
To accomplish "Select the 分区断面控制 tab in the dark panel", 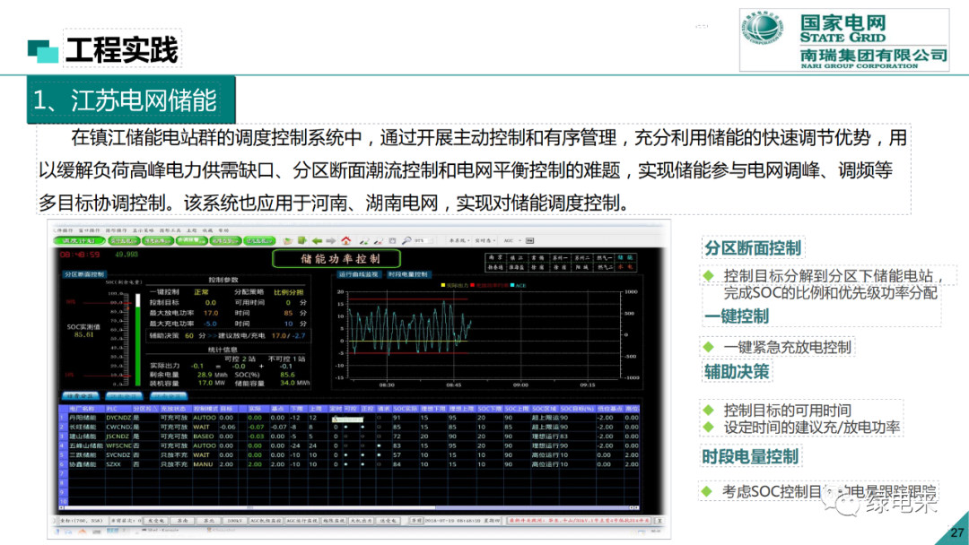I will pyautogui.click(x=84, y=274).
